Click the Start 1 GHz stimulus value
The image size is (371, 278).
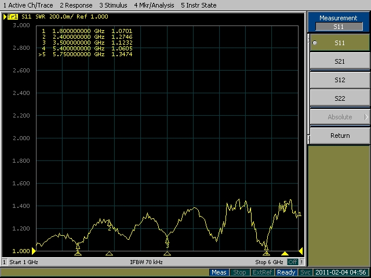coord(24,262)
